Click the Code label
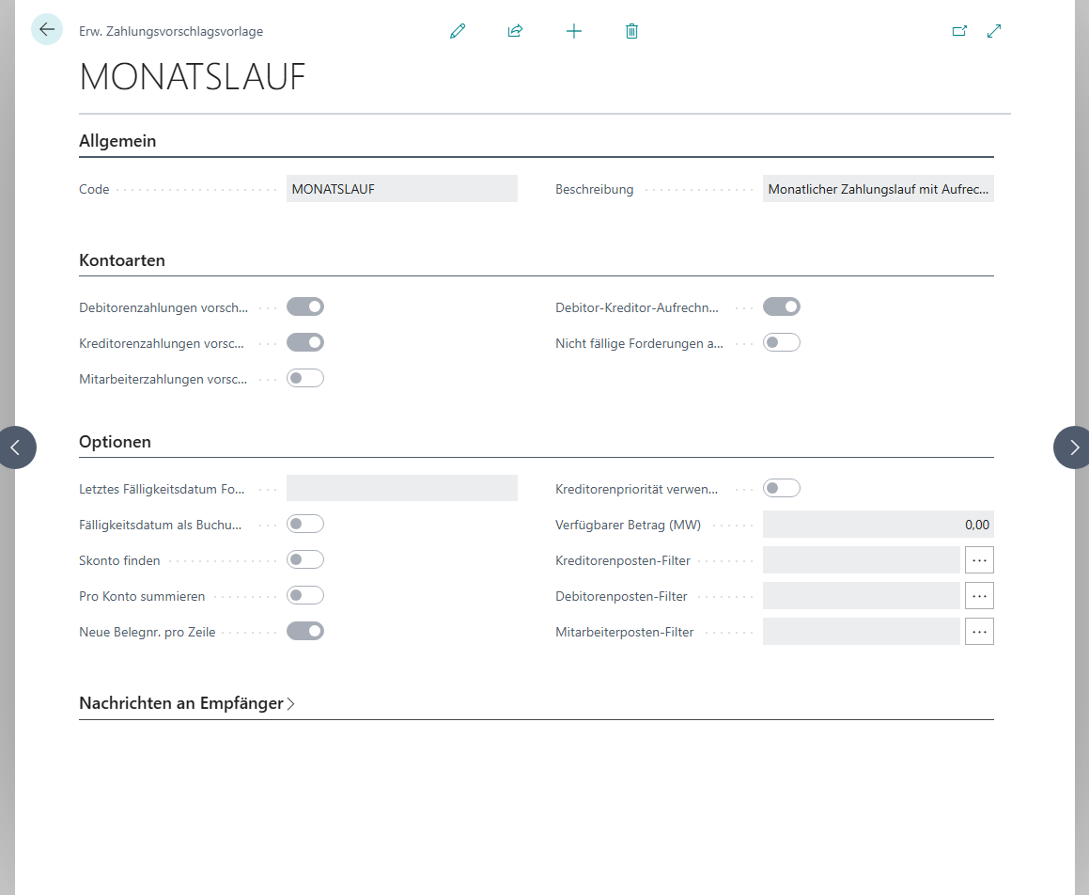Screen dimensions: 1089x895 [94, 190]
